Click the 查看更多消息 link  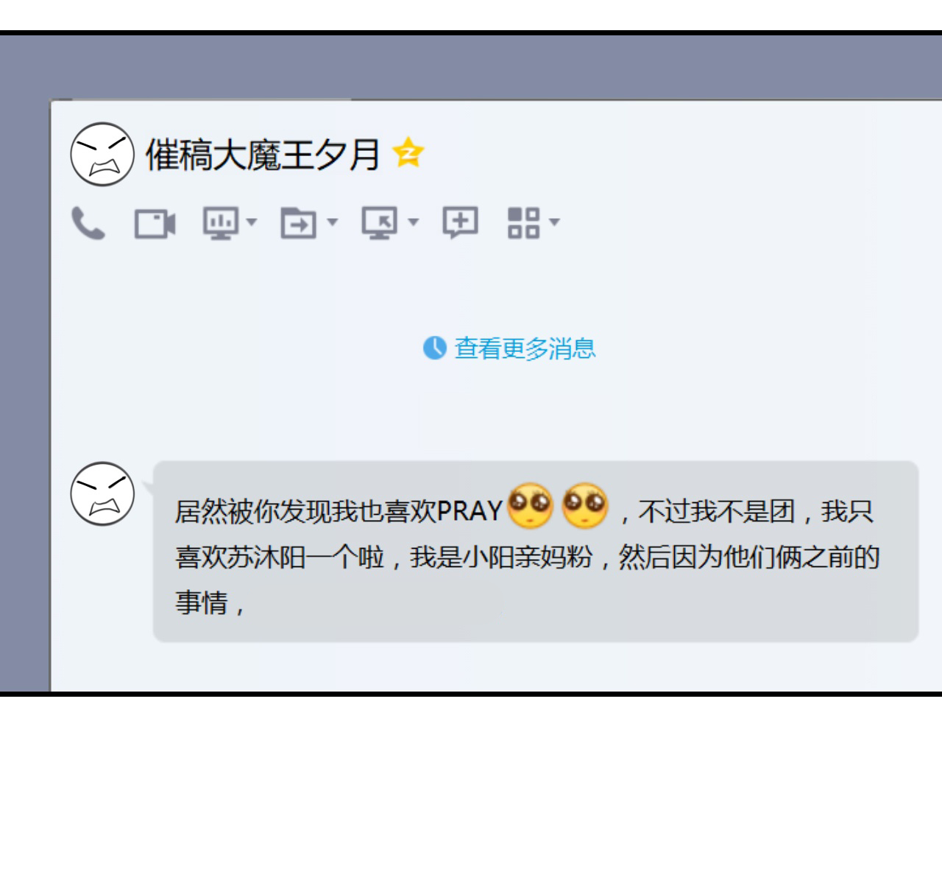525,348
